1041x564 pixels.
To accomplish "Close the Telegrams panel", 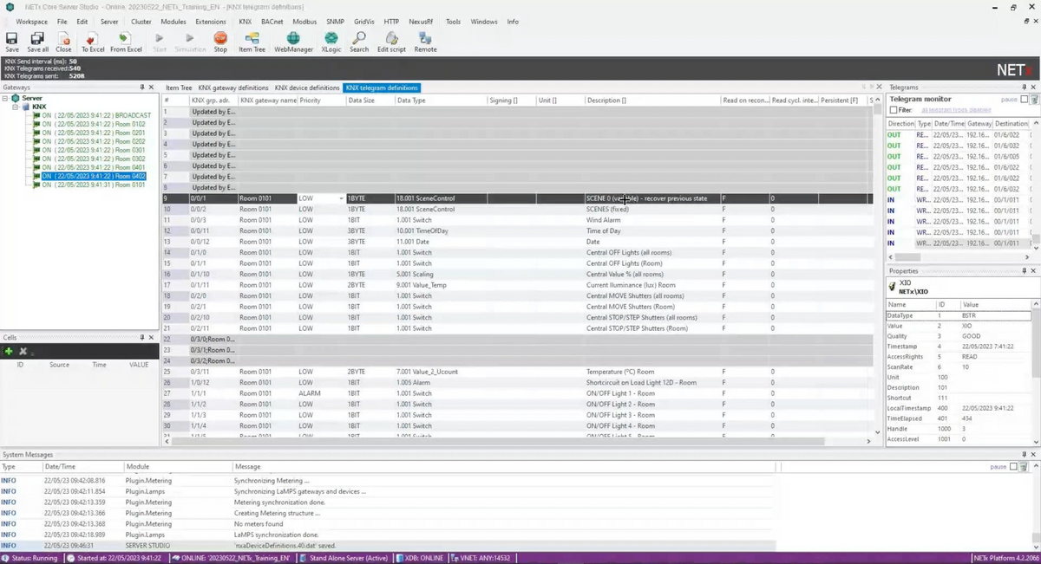I will (x=1033, y=88).
